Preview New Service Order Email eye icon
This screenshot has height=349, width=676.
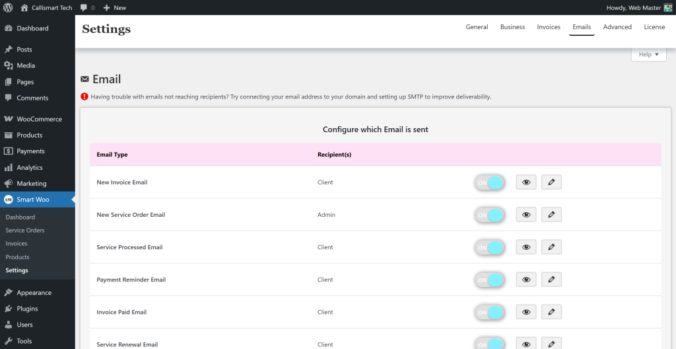pyautogui.click(x=526, y=215)
